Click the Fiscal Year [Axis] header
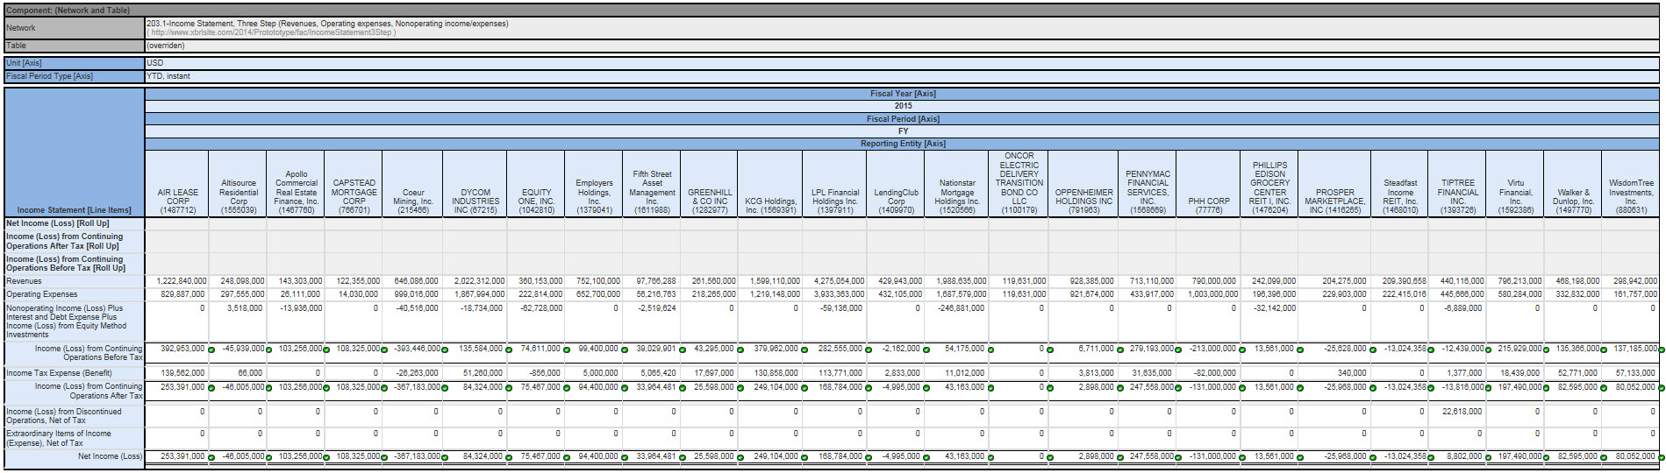The image size is (1666, 473). 903,94
